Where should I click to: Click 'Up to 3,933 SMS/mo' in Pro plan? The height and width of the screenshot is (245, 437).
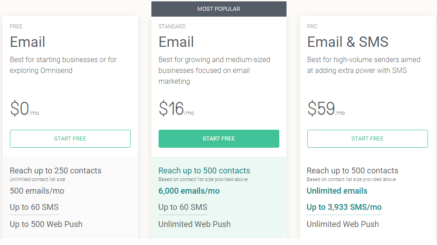[344, 207]
